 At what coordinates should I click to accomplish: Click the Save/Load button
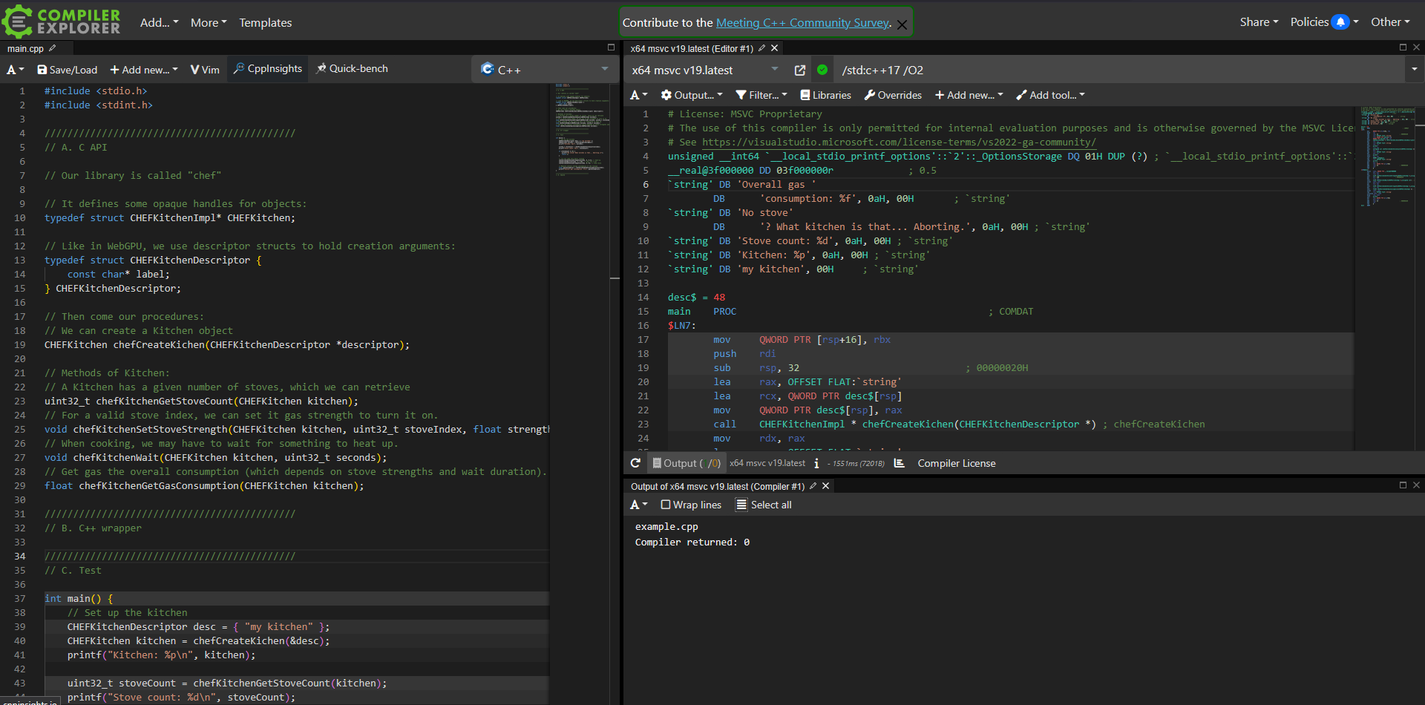[67, 69]
